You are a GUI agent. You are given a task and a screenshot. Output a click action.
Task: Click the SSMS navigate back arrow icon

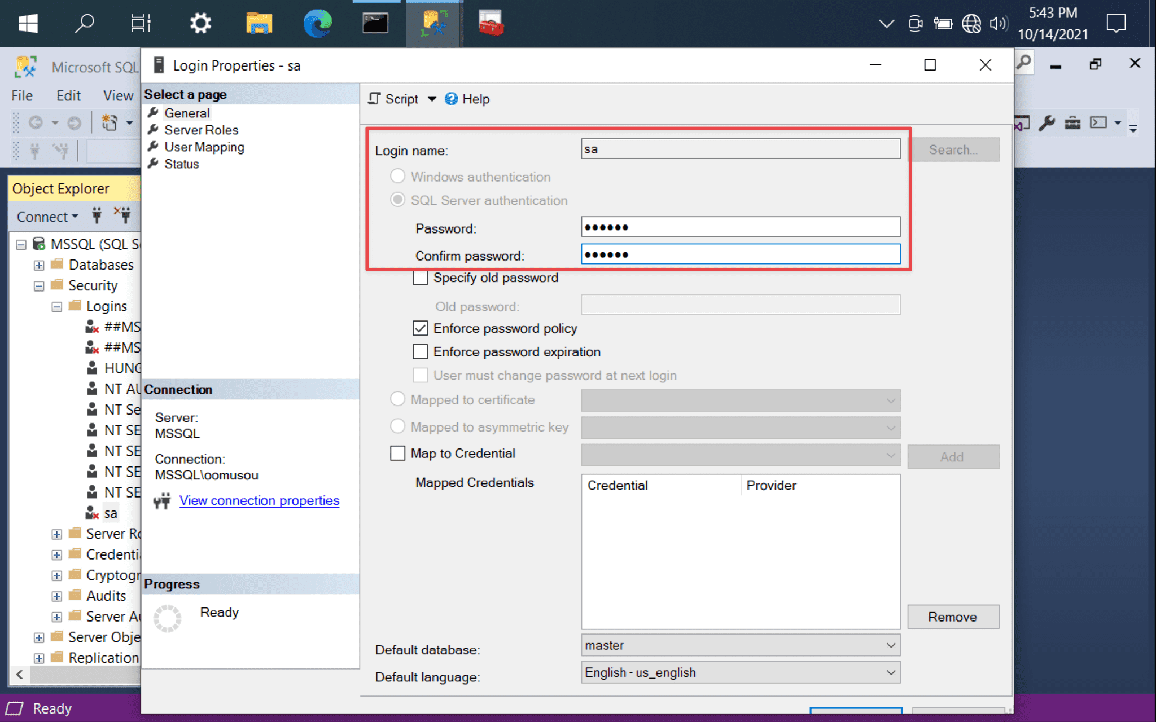pyautogui.click(x=36, y=122)
